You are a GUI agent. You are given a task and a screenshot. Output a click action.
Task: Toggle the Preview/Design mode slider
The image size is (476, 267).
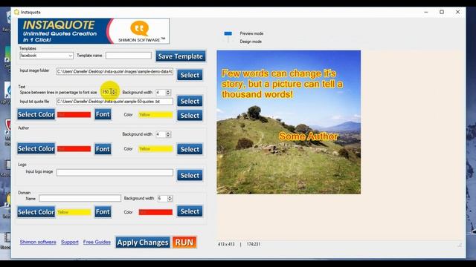228,36
